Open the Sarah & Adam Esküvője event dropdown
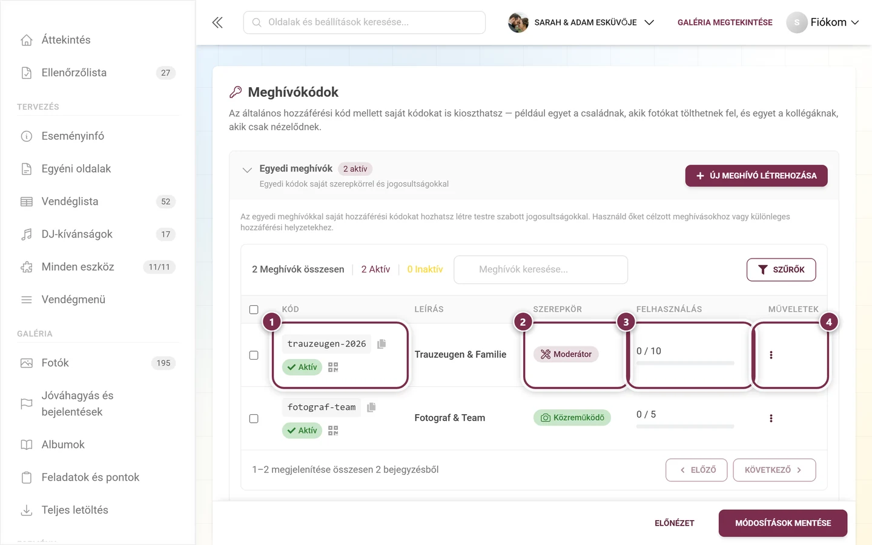This screenshot has height=545, width=872. 581,22
